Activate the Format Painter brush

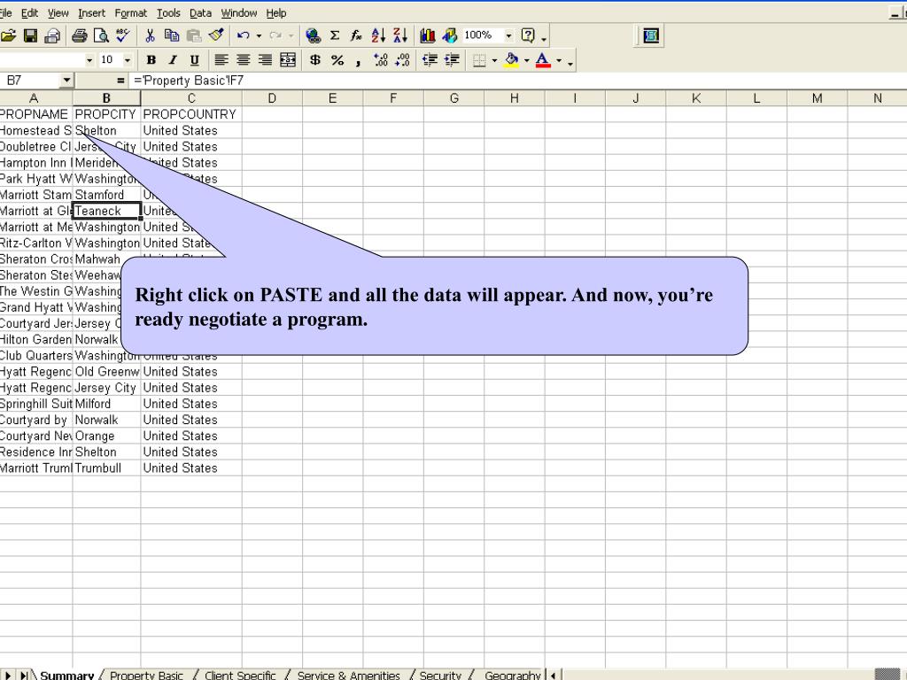tap(216, 35)
